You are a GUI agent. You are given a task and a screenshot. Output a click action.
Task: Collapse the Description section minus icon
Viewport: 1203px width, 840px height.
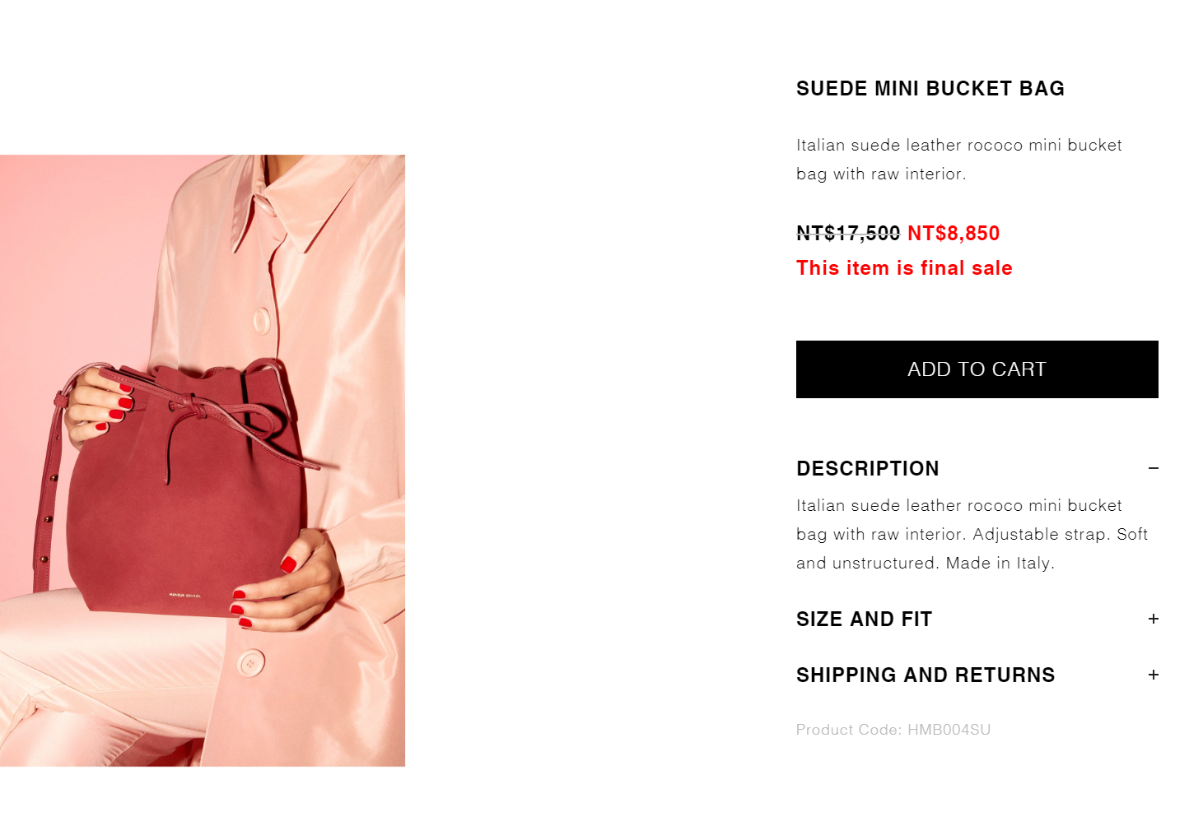point(1154,468)
